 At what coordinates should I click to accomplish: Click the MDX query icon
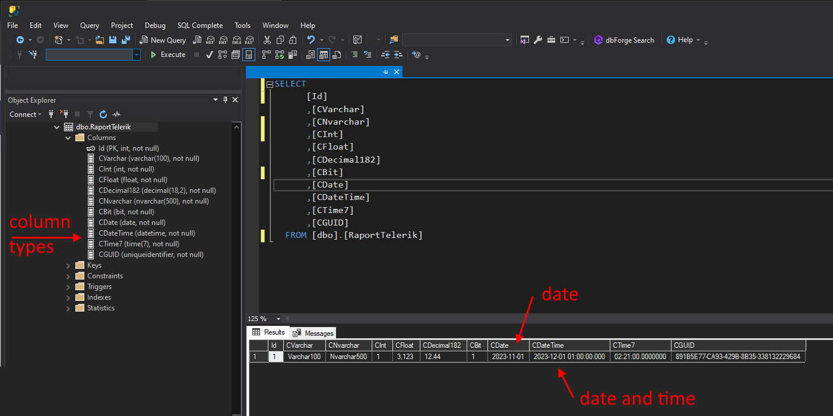pos(210,40)
